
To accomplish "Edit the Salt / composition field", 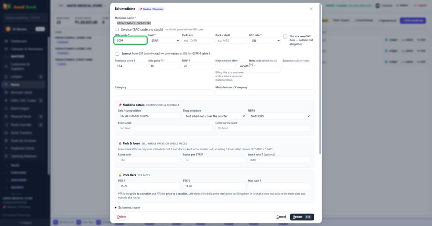I will [x=149, y=116].
